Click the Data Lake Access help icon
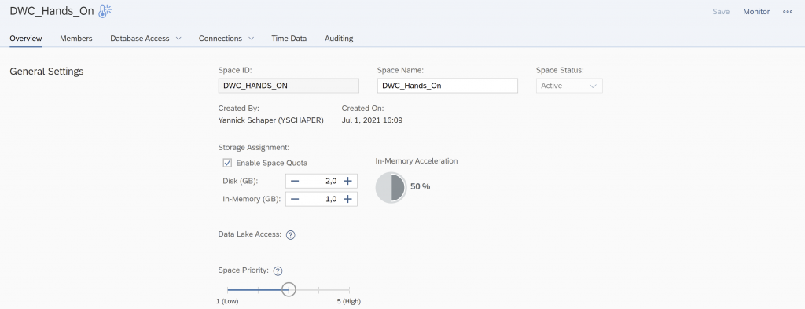Viewport: 805px width, 309px height. [x=291, y=235]
